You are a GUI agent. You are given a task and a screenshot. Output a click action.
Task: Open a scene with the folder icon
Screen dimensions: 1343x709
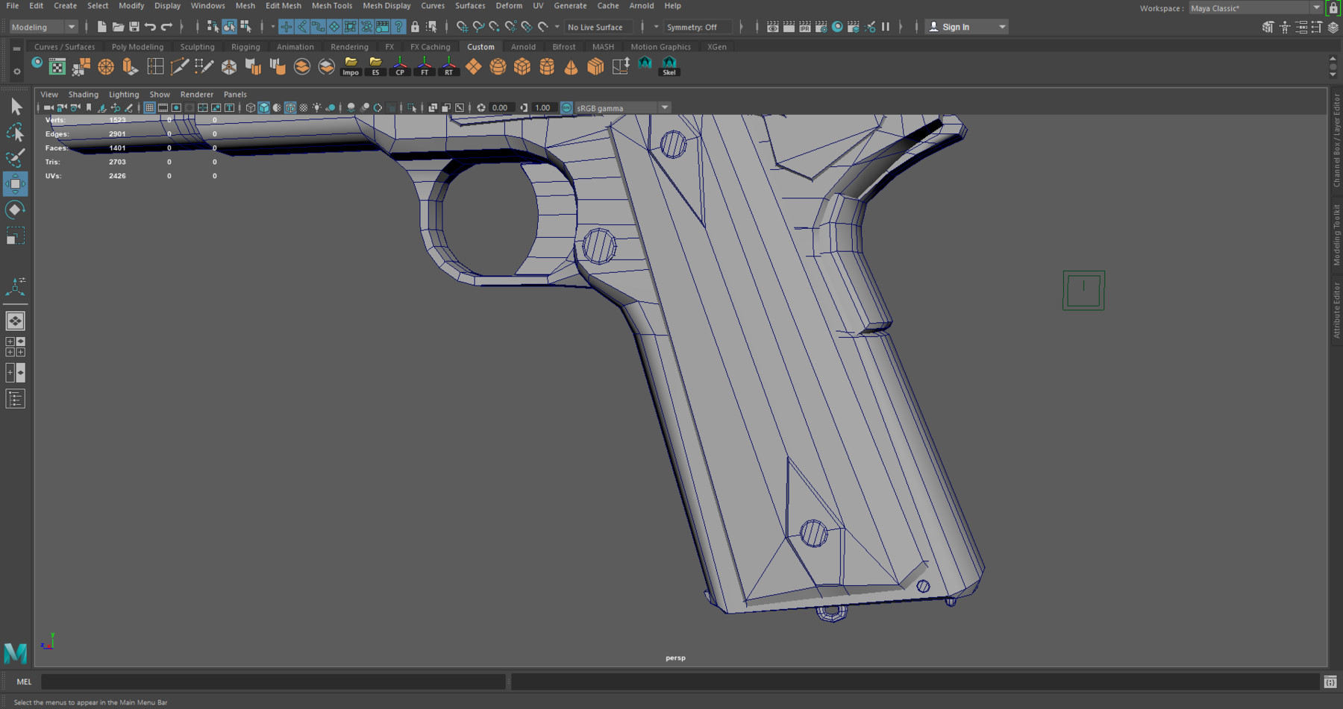point(119,25)
